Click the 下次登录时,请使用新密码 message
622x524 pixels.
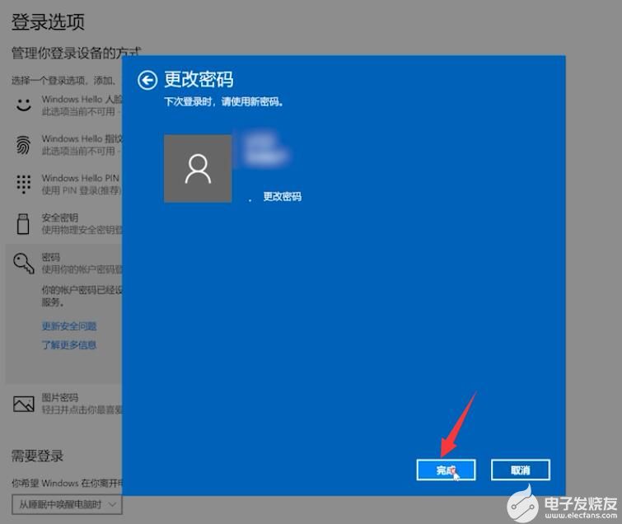224,102
